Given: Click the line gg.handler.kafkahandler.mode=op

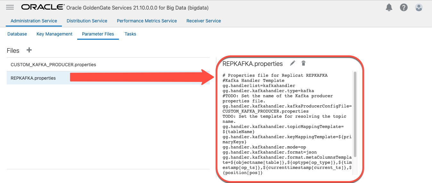Looking at the screenshot, I should pos(264,147).
